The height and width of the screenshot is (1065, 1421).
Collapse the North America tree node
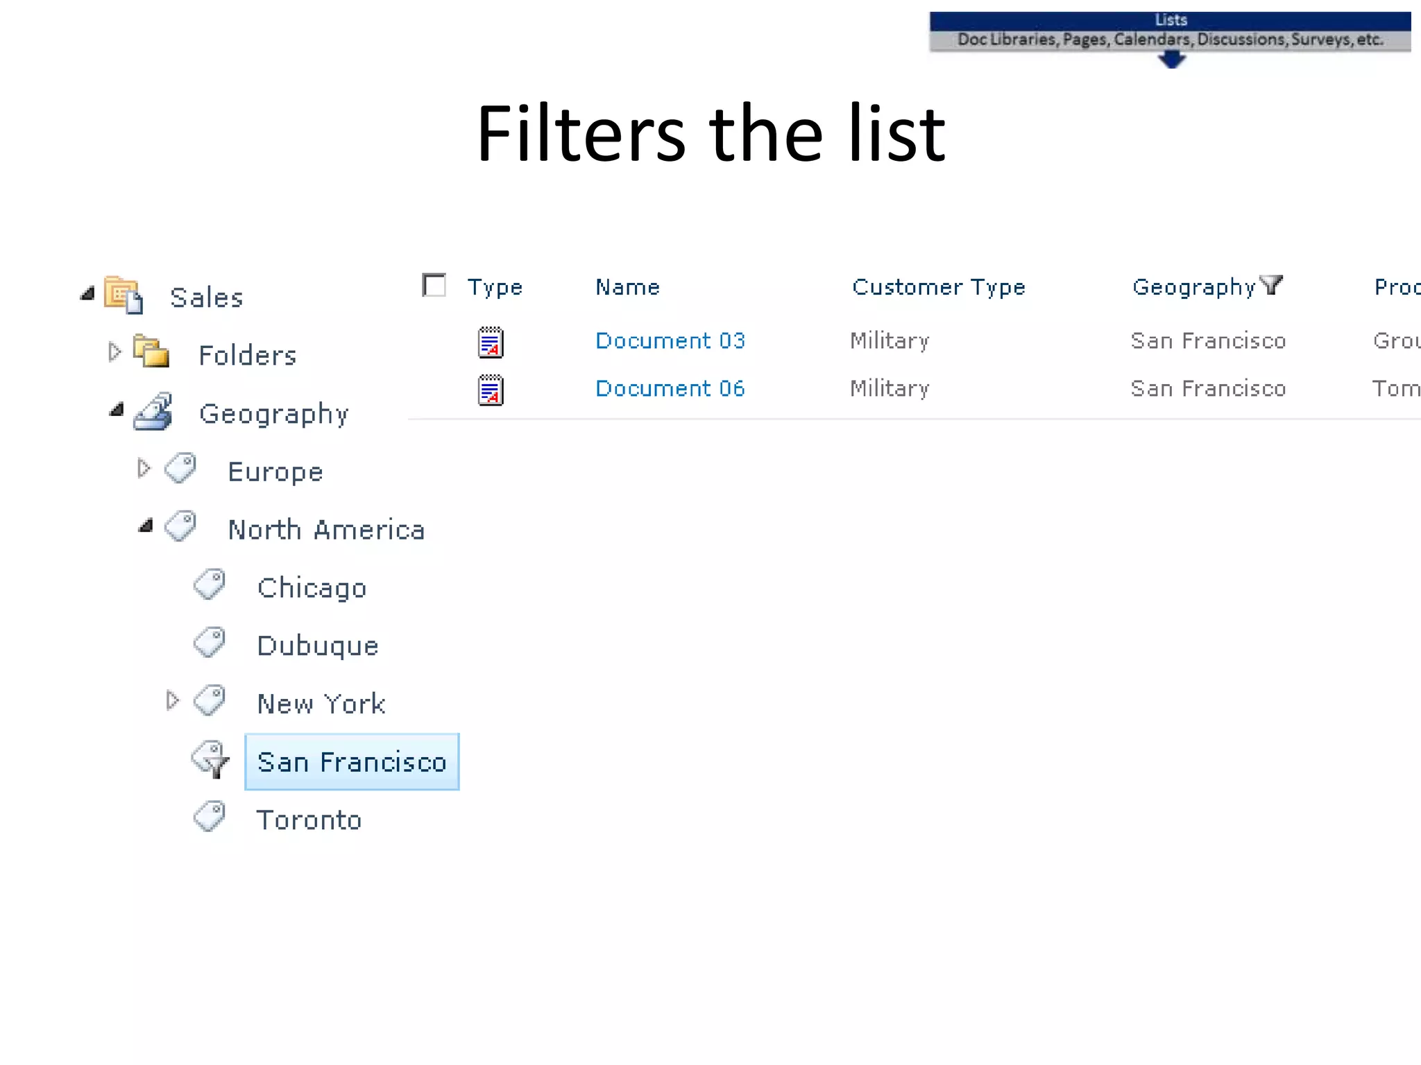tap(146, 526)
